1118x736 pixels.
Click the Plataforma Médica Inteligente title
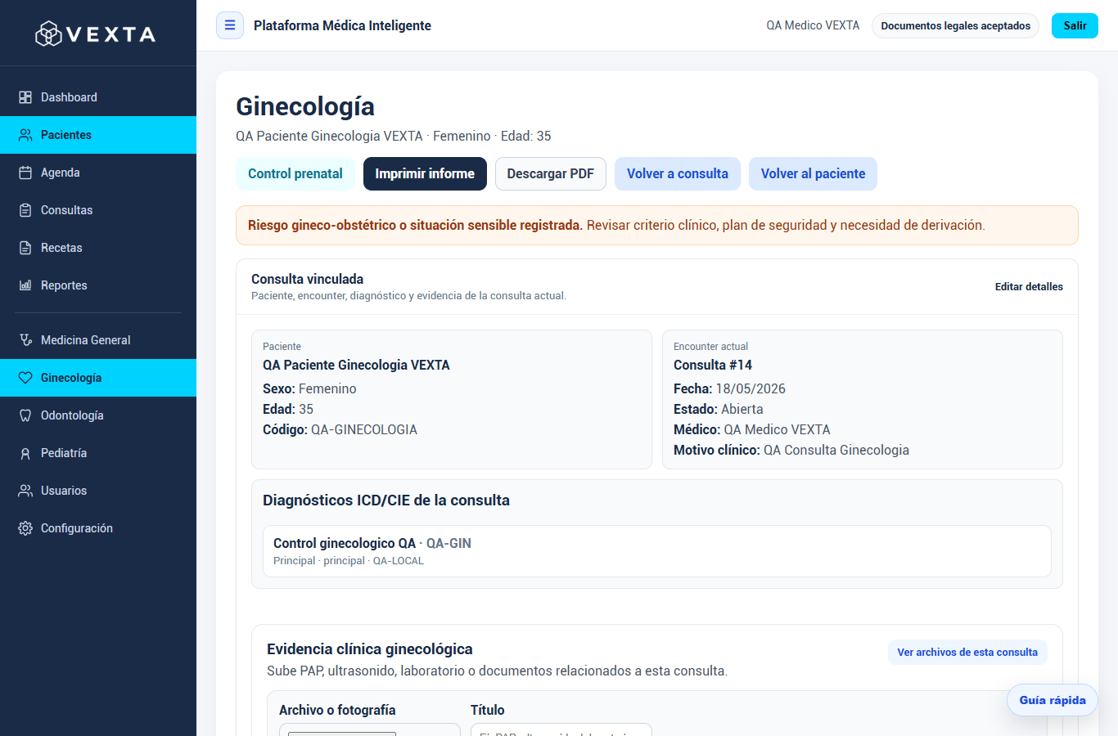pos(342,25)
